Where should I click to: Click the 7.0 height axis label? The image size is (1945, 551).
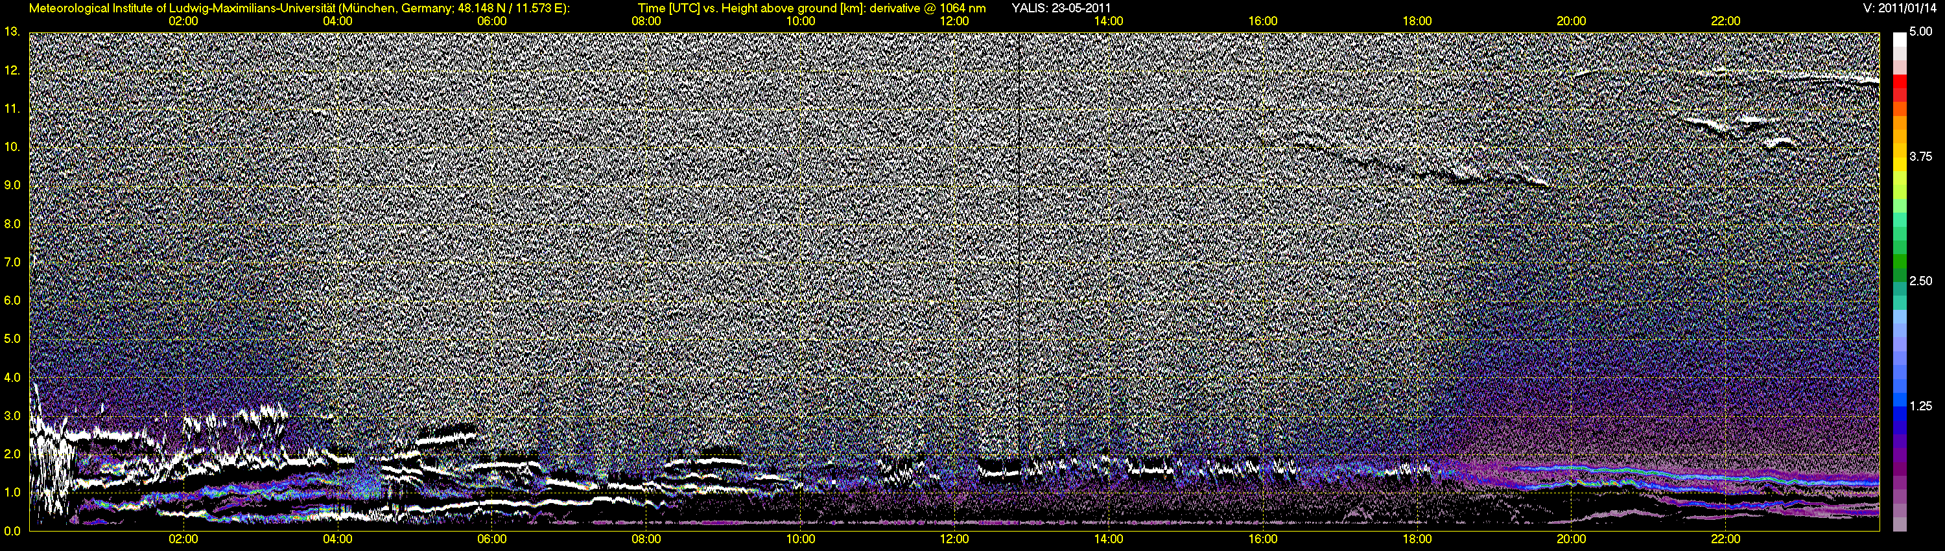pos(11,262)
